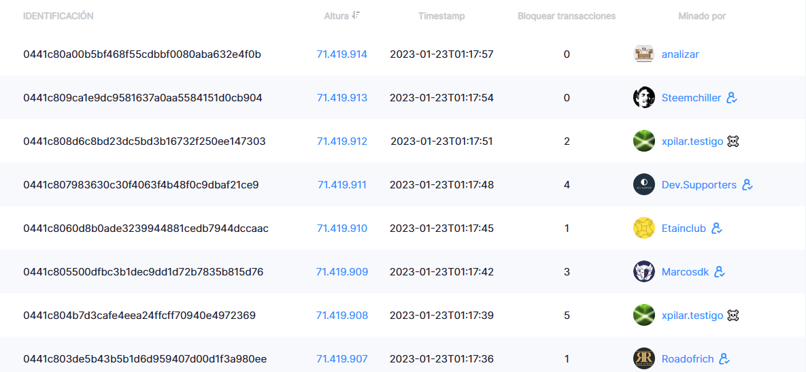This screenshot has height=372, width=806.
Task: Open xpilar.testigo link in block 71.419.912 row
Action: (692, 141)
